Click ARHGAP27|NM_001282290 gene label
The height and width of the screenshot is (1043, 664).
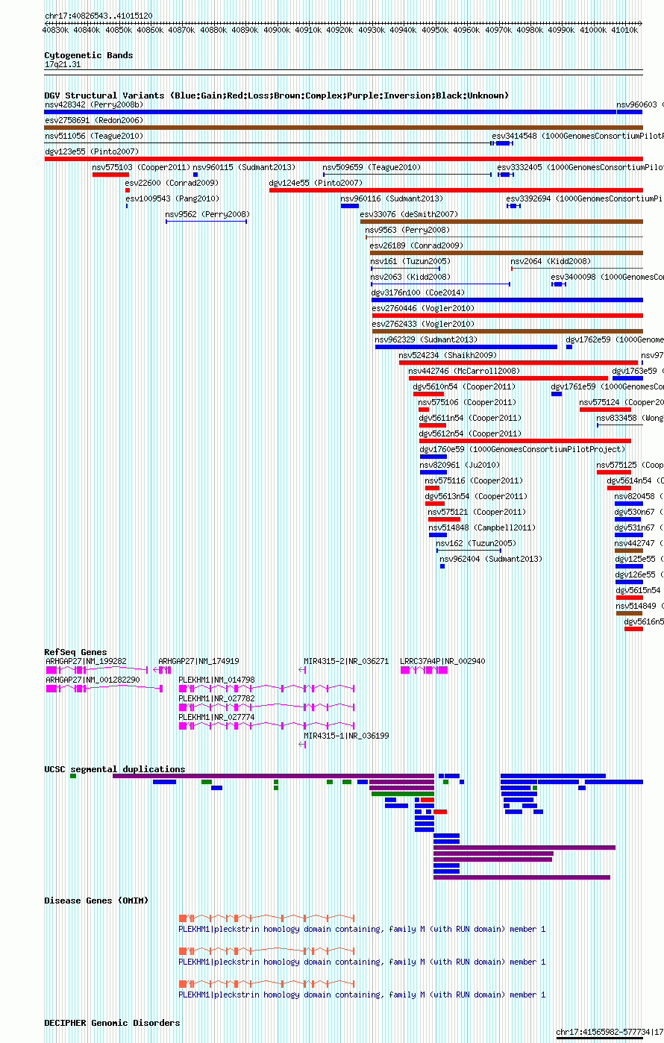[x=93, y=680]
